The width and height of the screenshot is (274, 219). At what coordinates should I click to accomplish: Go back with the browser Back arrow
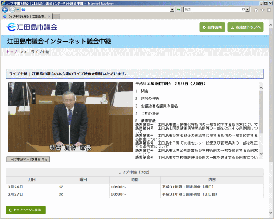pos(5,10)
